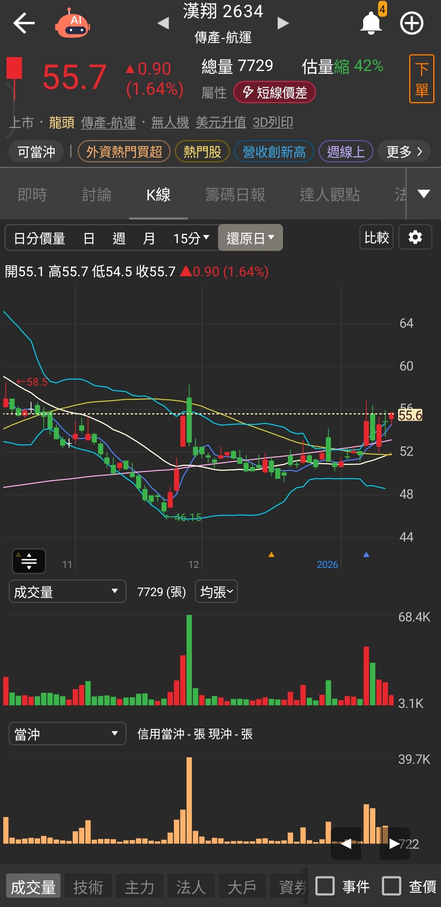Image resolution: width=441 pixels, height=907 pixels.
Task: Enable the 查價 checkbox
Action: (x=392, y=886)
